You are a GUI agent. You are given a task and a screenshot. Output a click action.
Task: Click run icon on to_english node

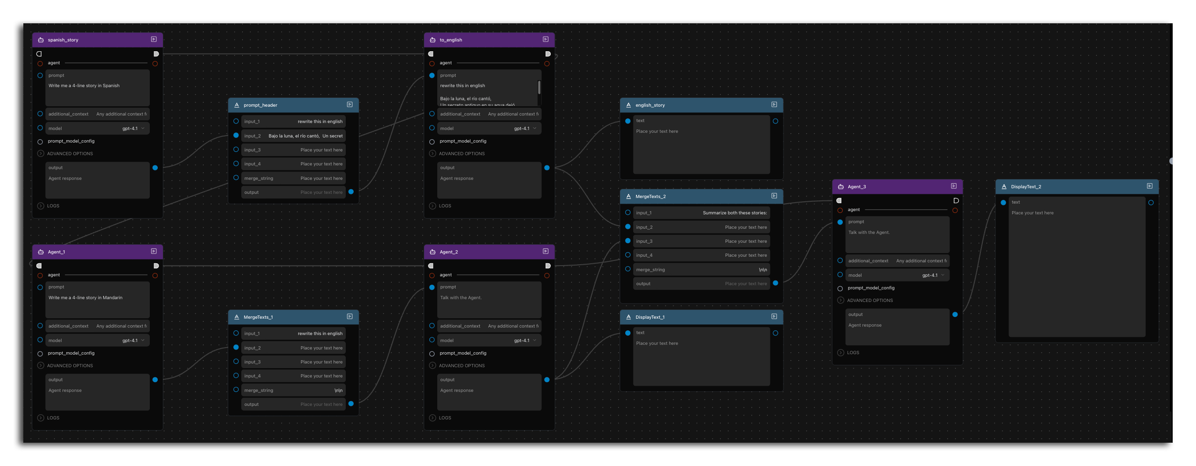[x=546, y=40]
